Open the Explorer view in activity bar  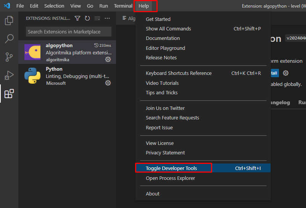click(x=9, y=21)
